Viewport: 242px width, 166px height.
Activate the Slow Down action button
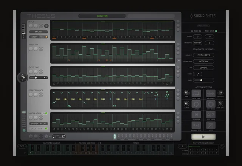pos(211,104)
